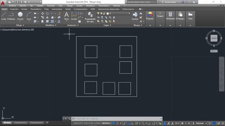Click the viewport label Estructura alámbrica 2D
The image size is (225, 126).
(x=23, y=30)
